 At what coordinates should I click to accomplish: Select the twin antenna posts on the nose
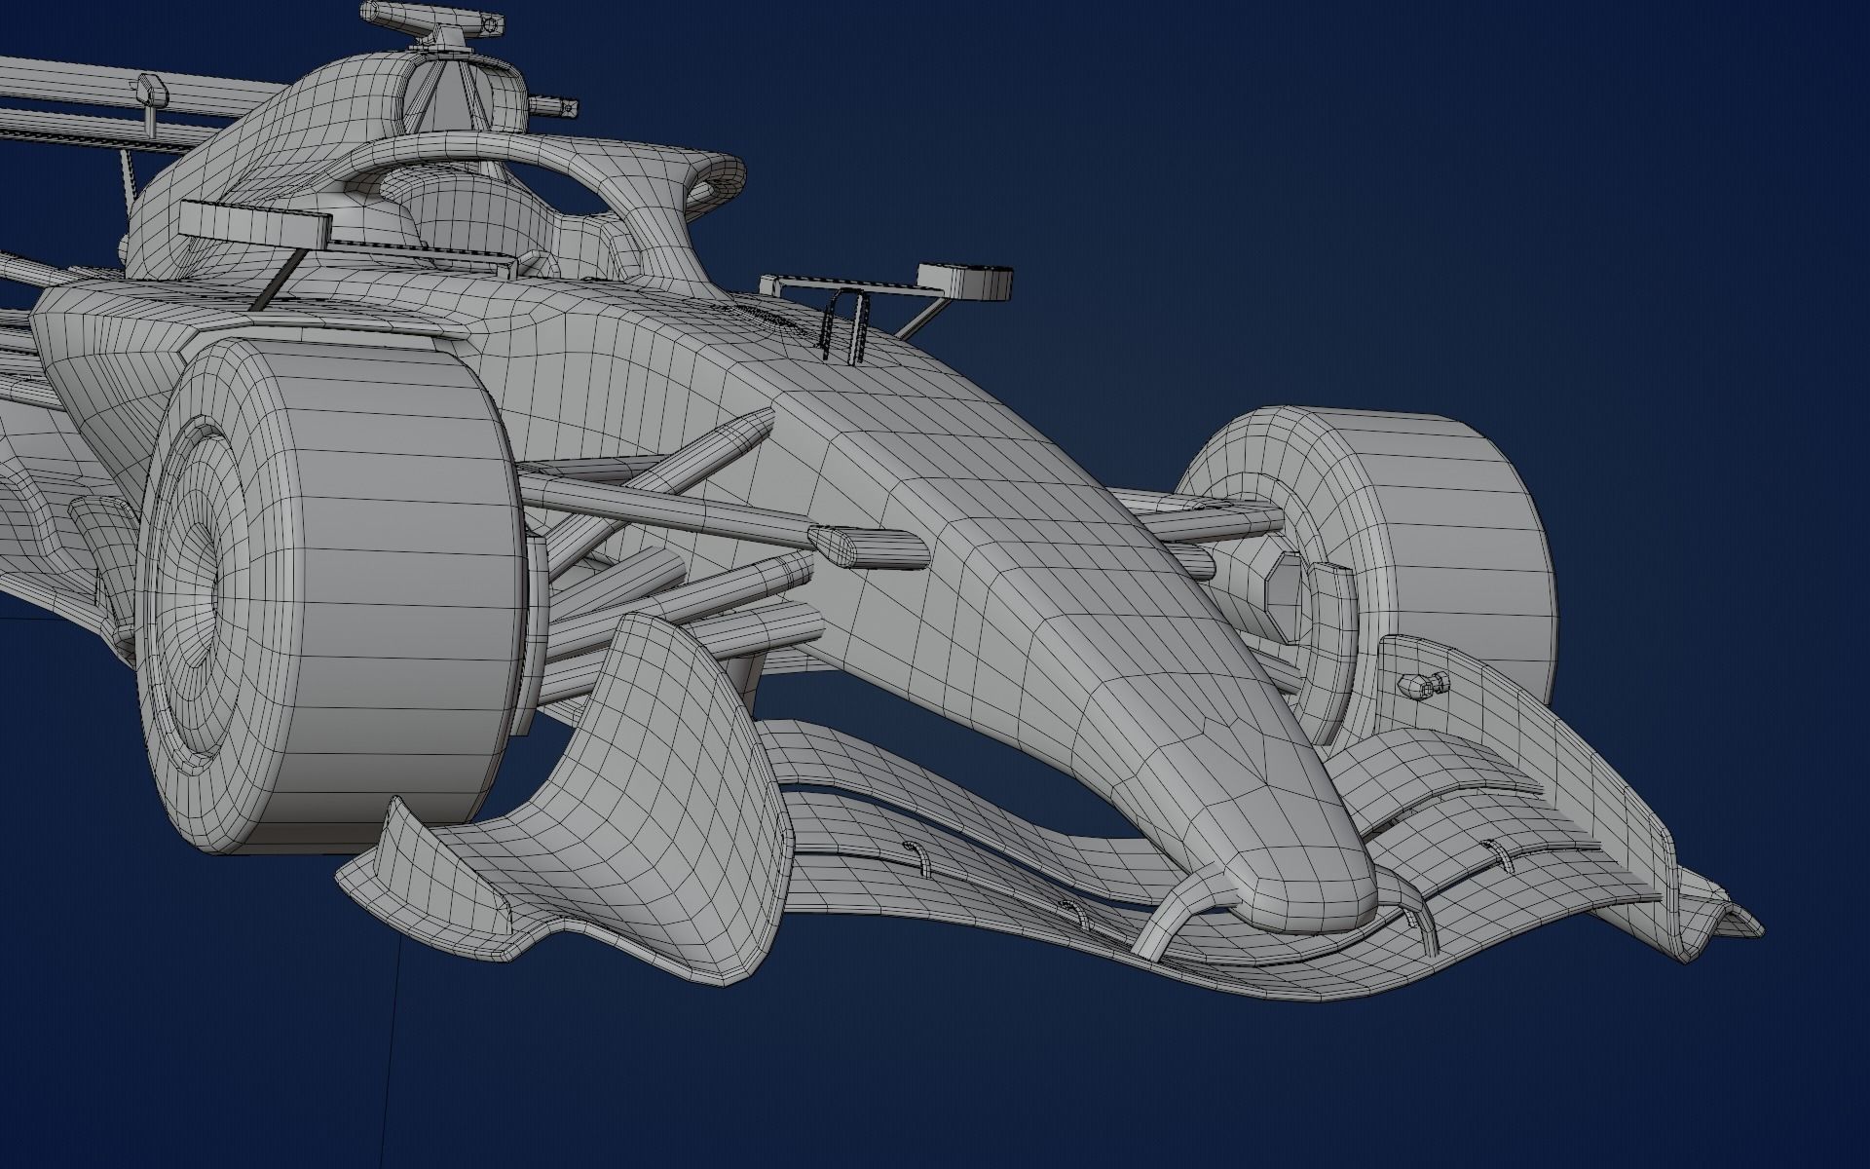(845, 327)
